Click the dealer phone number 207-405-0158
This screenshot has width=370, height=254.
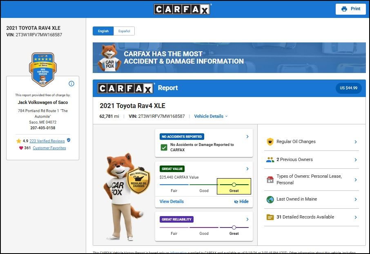[43, 128]
